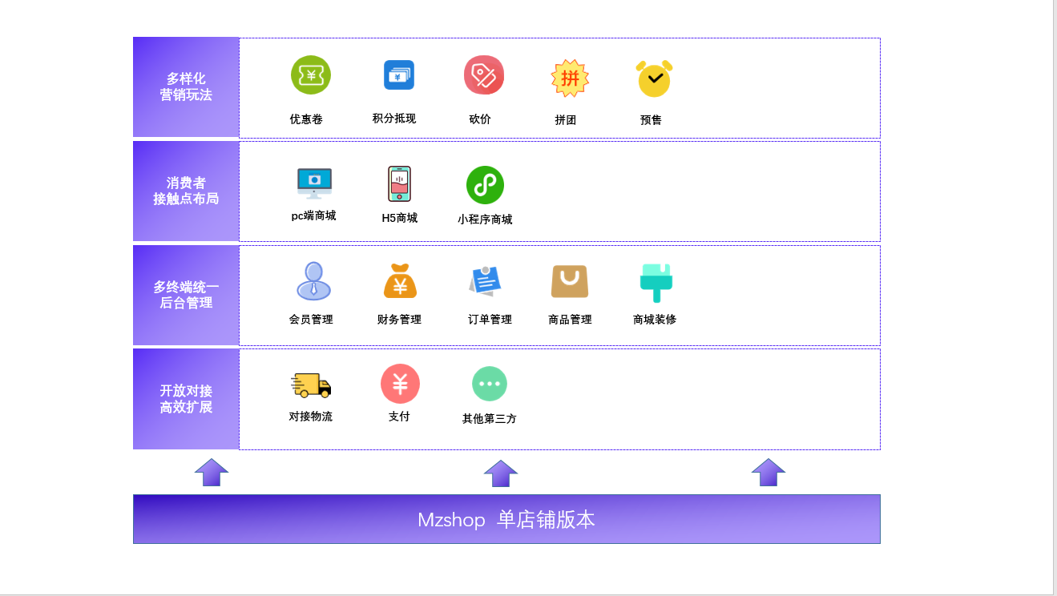Image resolution: width=1057 pixels, height=596 pixels.
Task: Click the 商品管理 text label
Action: (570, 320)
